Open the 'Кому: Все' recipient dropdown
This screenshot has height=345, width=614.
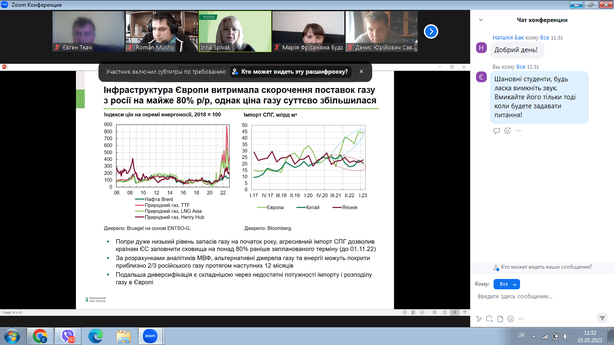pyautogui.click(x=507, y=284)
